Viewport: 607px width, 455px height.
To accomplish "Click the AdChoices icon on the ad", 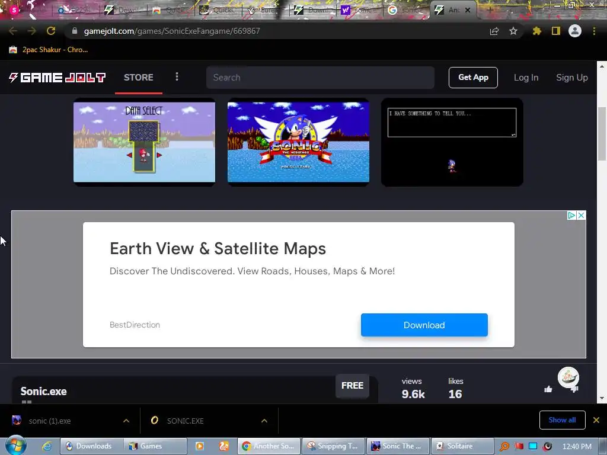I will (x=571, y=215).
